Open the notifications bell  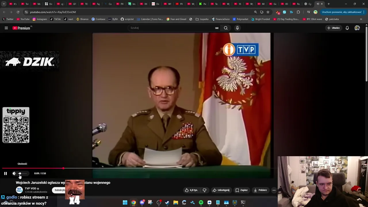tap(347, 28)
